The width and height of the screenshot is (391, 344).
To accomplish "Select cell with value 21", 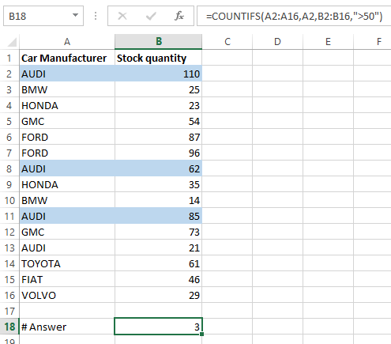I will coord(159,248).
